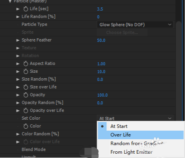Open the Particle Type dropdown
185x158 pixels.
coord(135,25)
